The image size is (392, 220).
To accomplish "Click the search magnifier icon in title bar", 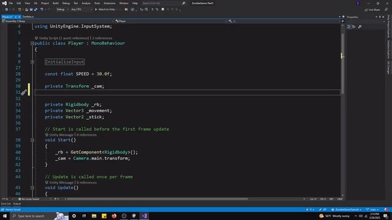I will coord(184,3).
